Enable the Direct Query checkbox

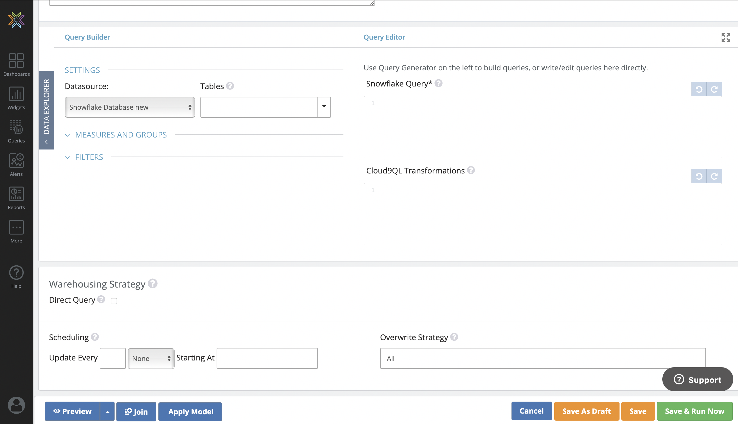point(114,301)
